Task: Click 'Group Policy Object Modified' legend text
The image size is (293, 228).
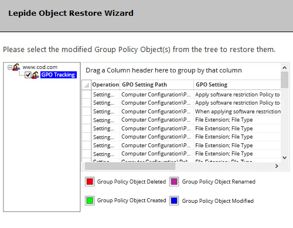Action: [x=218, y=201]
